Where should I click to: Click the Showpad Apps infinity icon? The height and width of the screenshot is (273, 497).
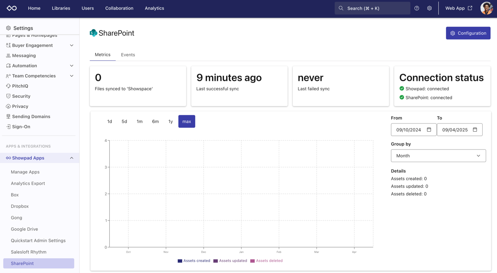pyautogui.click(x=8, y=158)
